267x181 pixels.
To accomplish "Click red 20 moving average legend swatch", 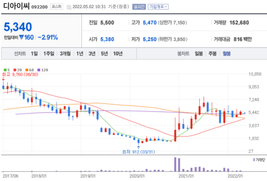I will tap(15, 70).
